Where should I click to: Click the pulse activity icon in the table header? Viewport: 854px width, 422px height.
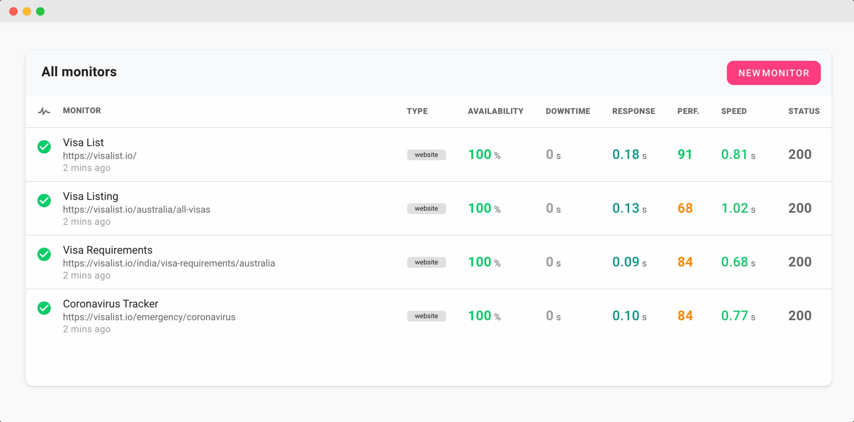tap(44, 111)
